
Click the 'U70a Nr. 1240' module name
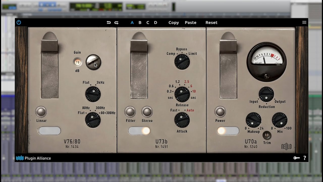251,143
